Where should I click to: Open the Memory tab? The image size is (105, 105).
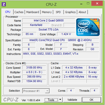[47, 12]
